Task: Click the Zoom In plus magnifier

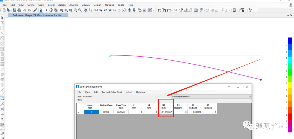Action: coord(75,10)
